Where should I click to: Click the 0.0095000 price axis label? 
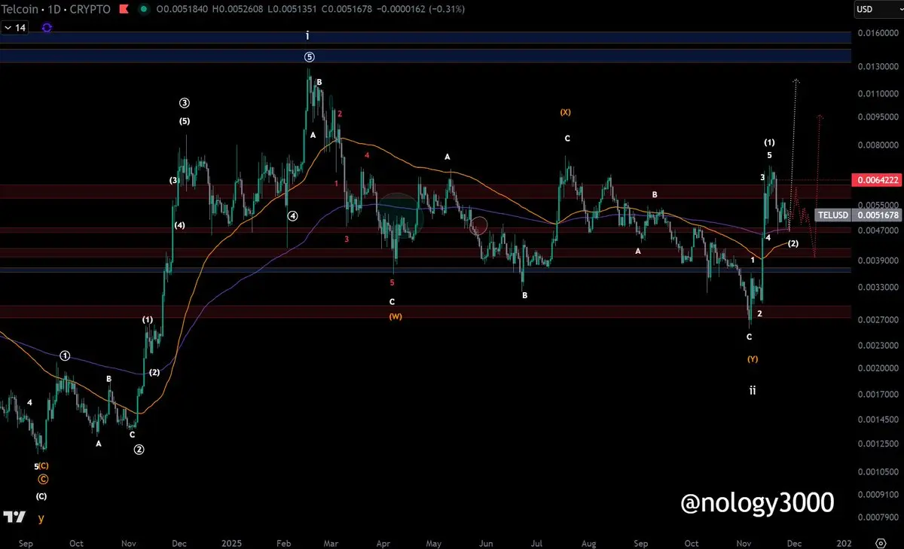coord(877,117)
